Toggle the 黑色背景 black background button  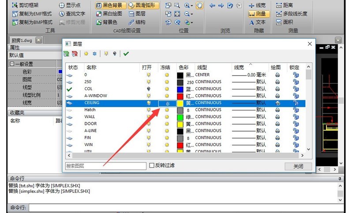pos(111,5)
